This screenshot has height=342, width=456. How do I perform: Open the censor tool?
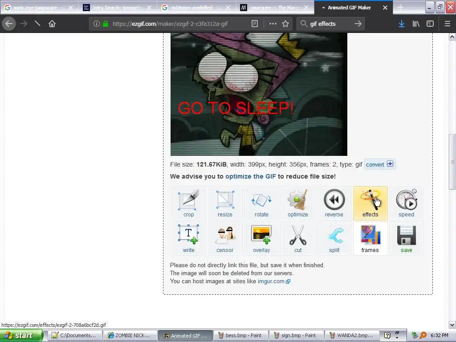[x=225, y=239]
